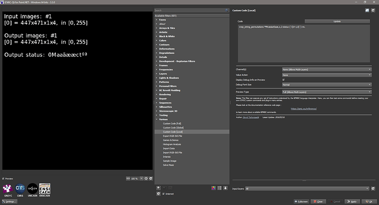379x205 pixels.
Task: Click the Apply button
Action: pyautogui.click(x=352, y=201)
